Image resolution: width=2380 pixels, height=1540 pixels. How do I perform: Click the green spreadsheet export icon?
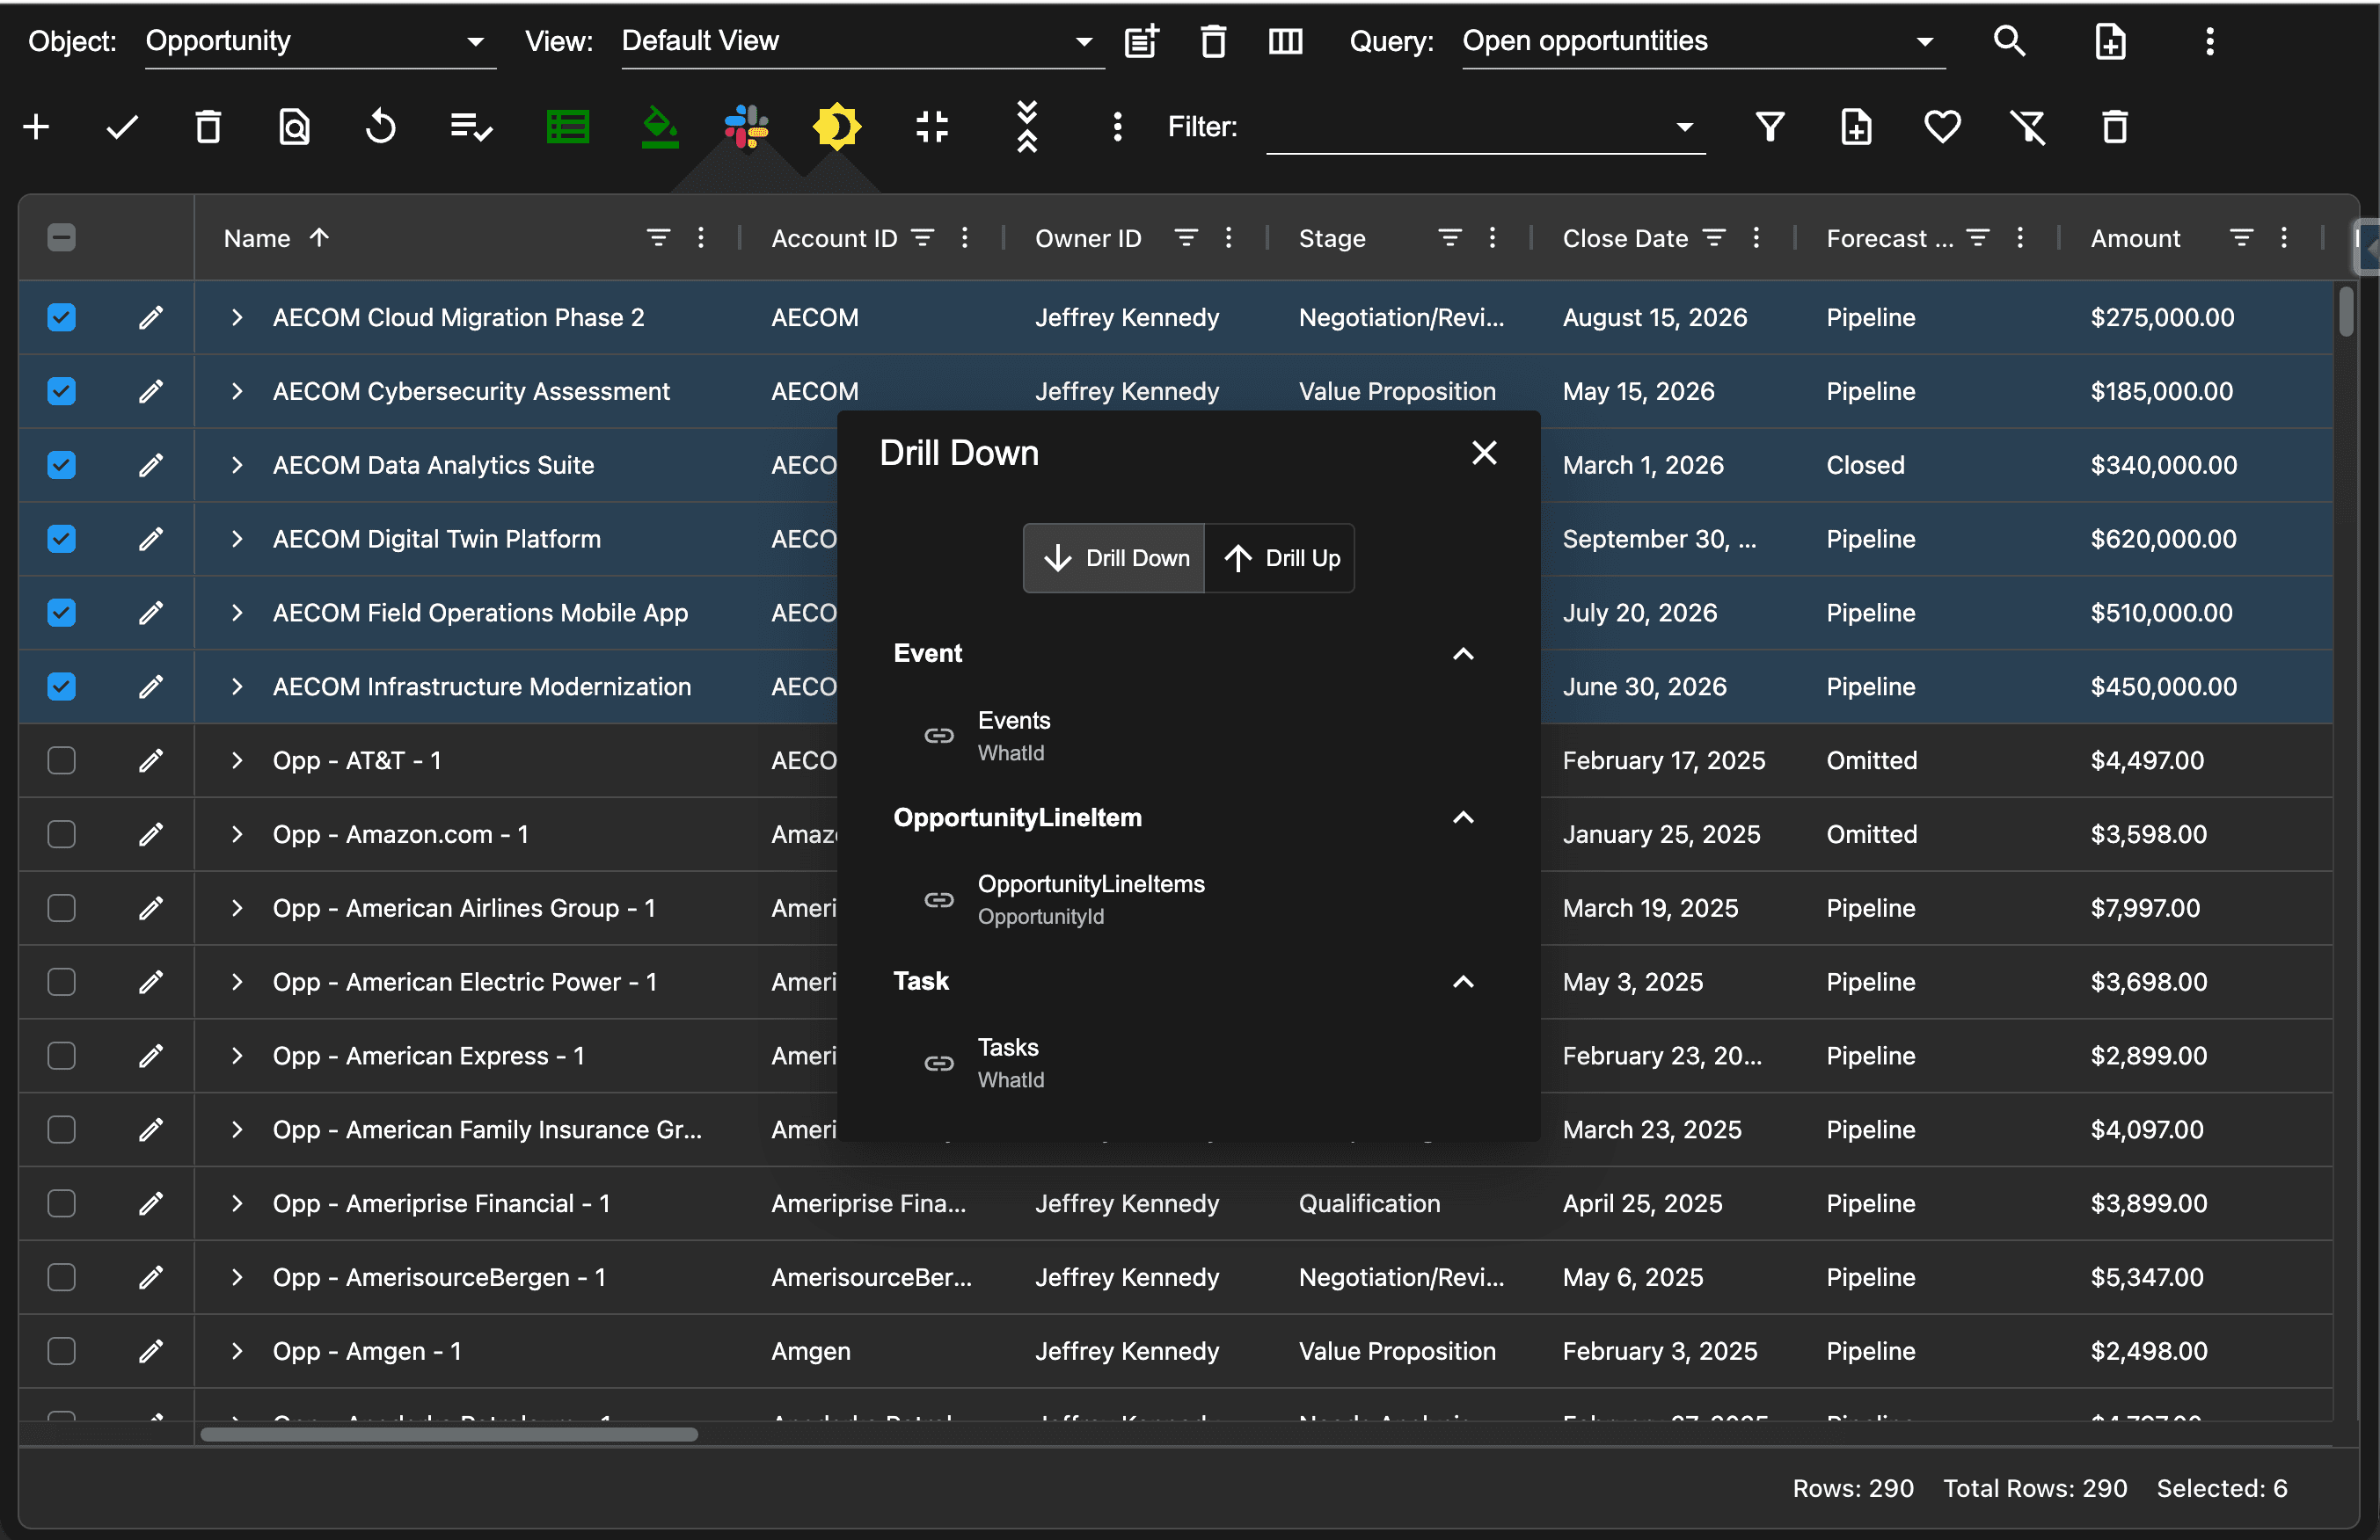point(568,127)
